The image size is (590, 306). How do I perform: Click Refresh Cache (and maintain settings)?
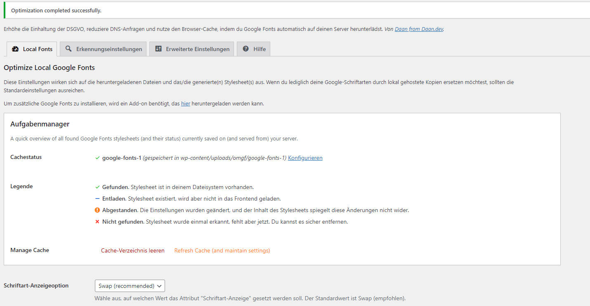(x=222, y=250)
